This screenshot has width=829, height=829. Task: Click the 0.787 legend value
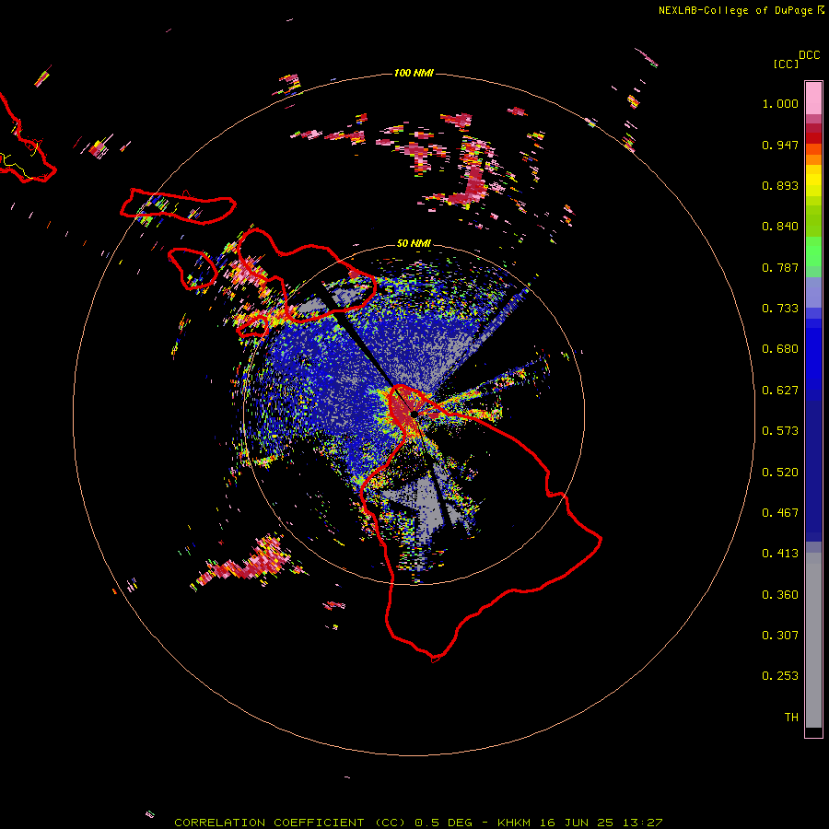780,267
